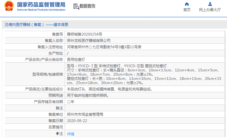Open the 详情 link

[70, 134]
